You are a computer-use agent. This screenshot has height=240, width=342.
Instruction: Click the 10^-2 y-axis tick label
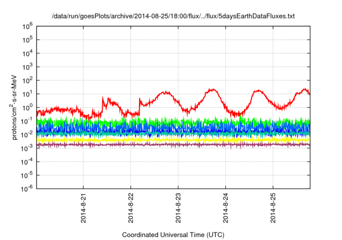pos(27,134)
